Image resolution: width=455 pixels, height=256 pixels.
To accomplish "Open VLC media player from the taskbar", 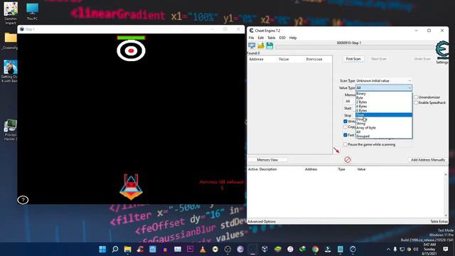I will (203, 249).
